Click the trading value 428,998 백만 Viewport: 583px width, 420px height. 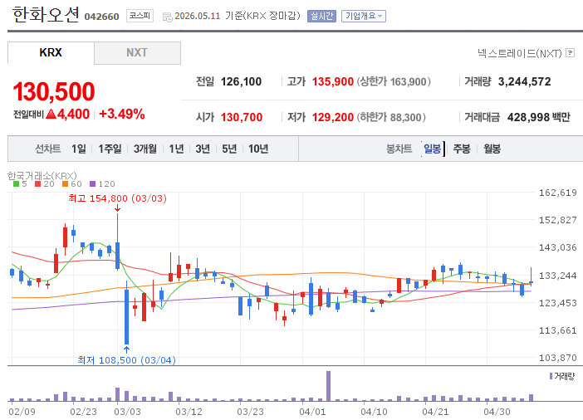(x=539, y=117)
